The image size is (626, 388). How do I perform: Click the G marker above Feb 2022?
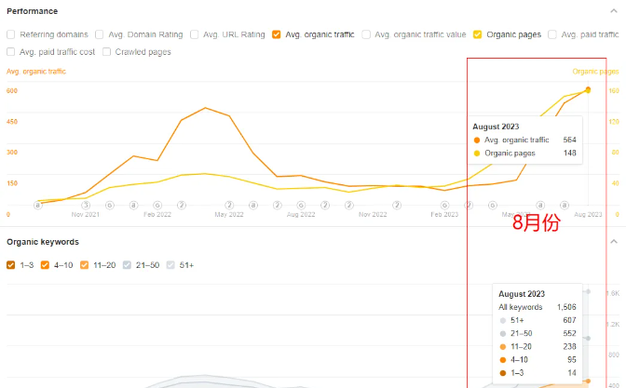tap(157, 206)
